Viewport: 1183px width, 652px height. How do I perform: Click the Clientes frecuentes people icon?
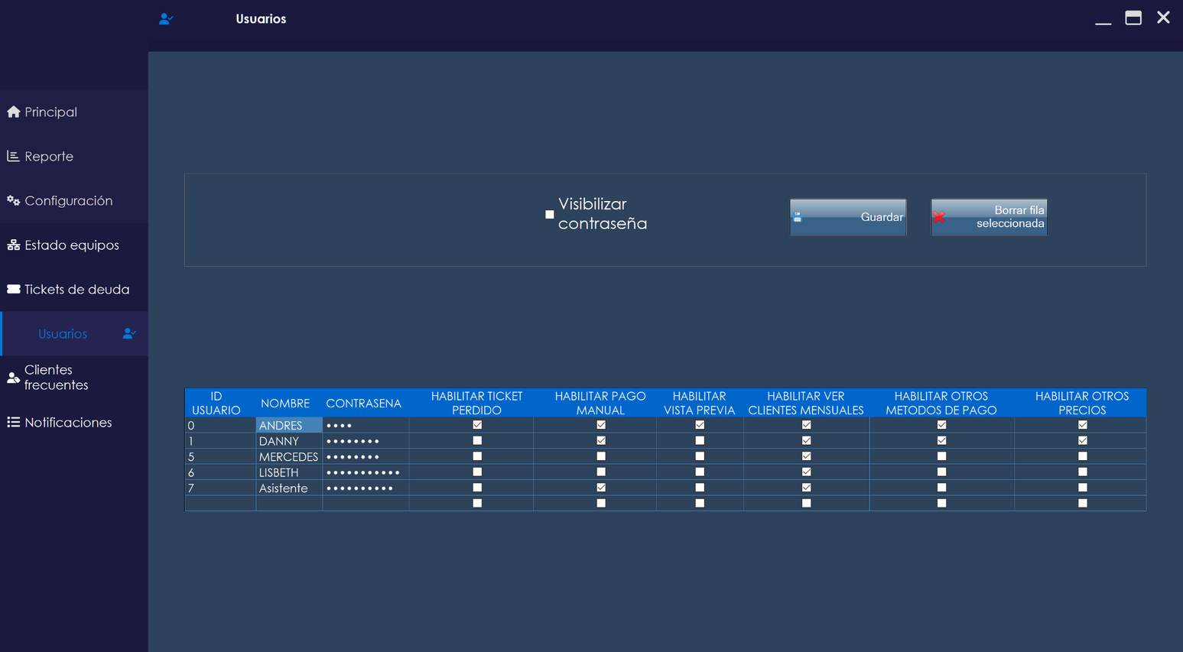point(14,377)
